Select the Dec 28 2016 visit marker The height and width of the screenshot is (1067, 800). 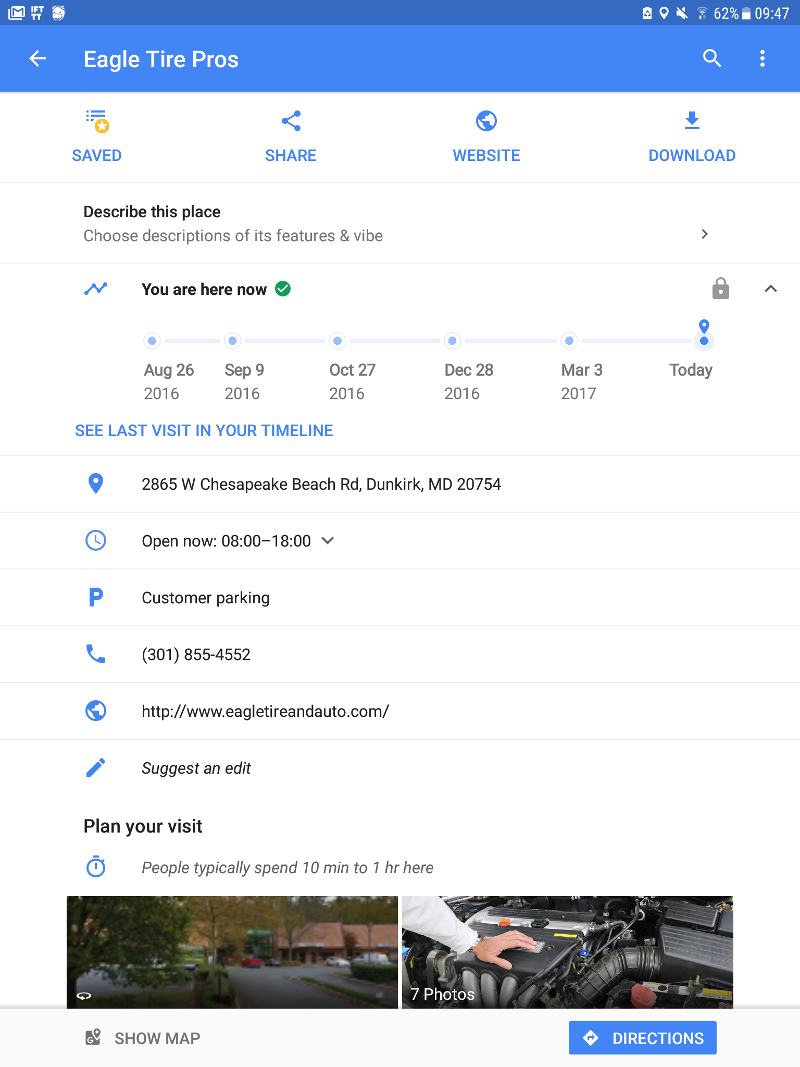(453, 341)
